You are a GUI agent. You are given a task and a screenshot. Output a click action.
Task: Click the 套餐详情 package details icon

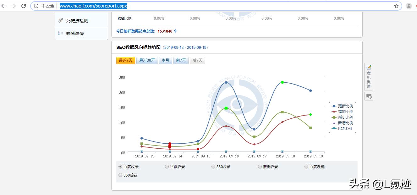coord(61,33)
